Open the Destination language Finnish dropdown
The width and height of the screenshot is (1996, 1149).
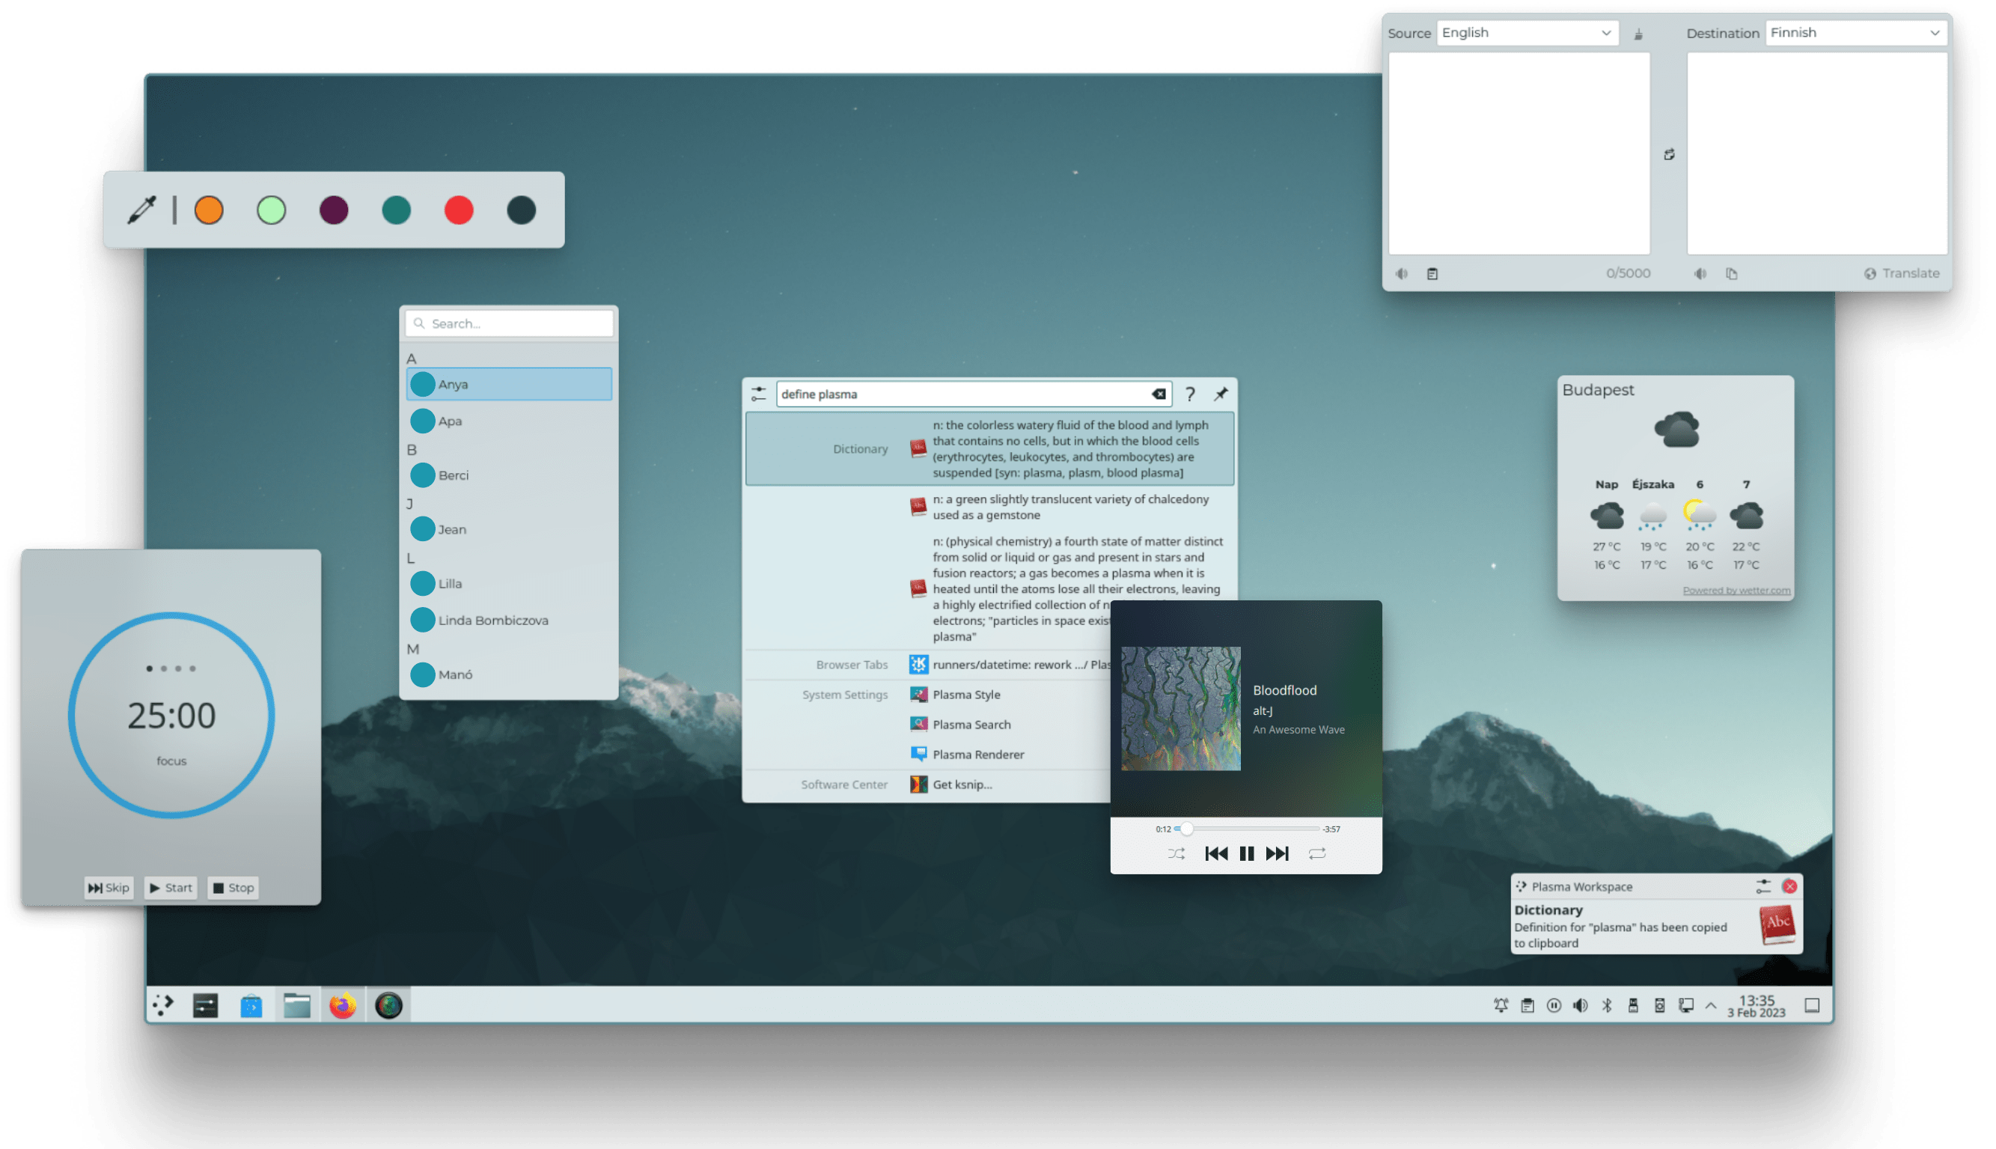1855,32
